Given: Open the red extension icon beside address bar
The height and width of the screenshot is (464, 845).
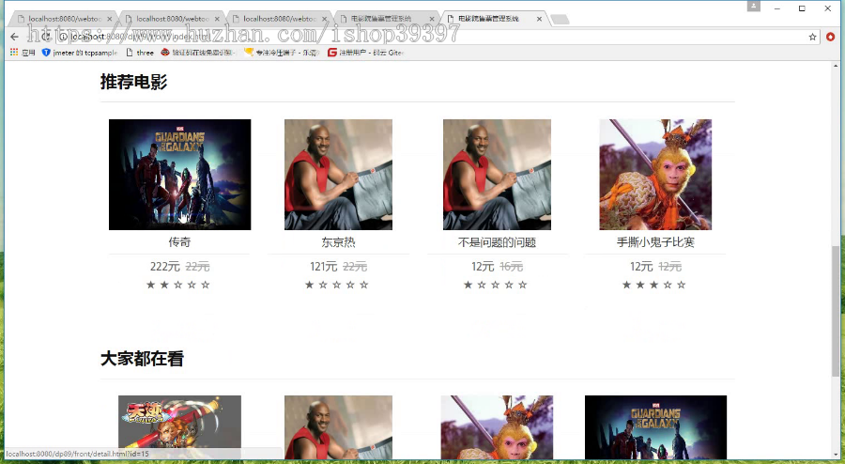Looking at the screenshot, I should 831,37.
